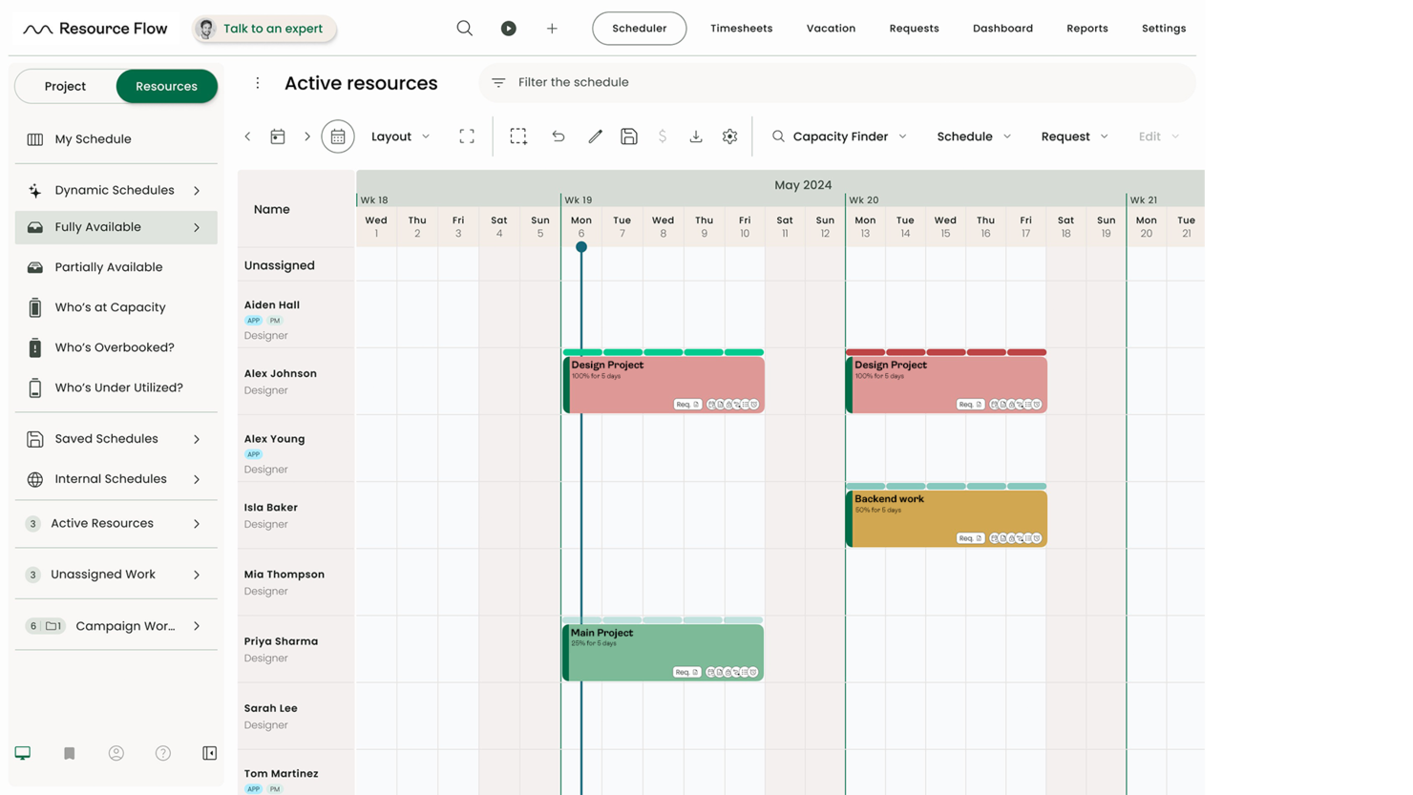
Task: Open the scheduler settings gear
Action: pyautogui.click(x=729, y=136)
